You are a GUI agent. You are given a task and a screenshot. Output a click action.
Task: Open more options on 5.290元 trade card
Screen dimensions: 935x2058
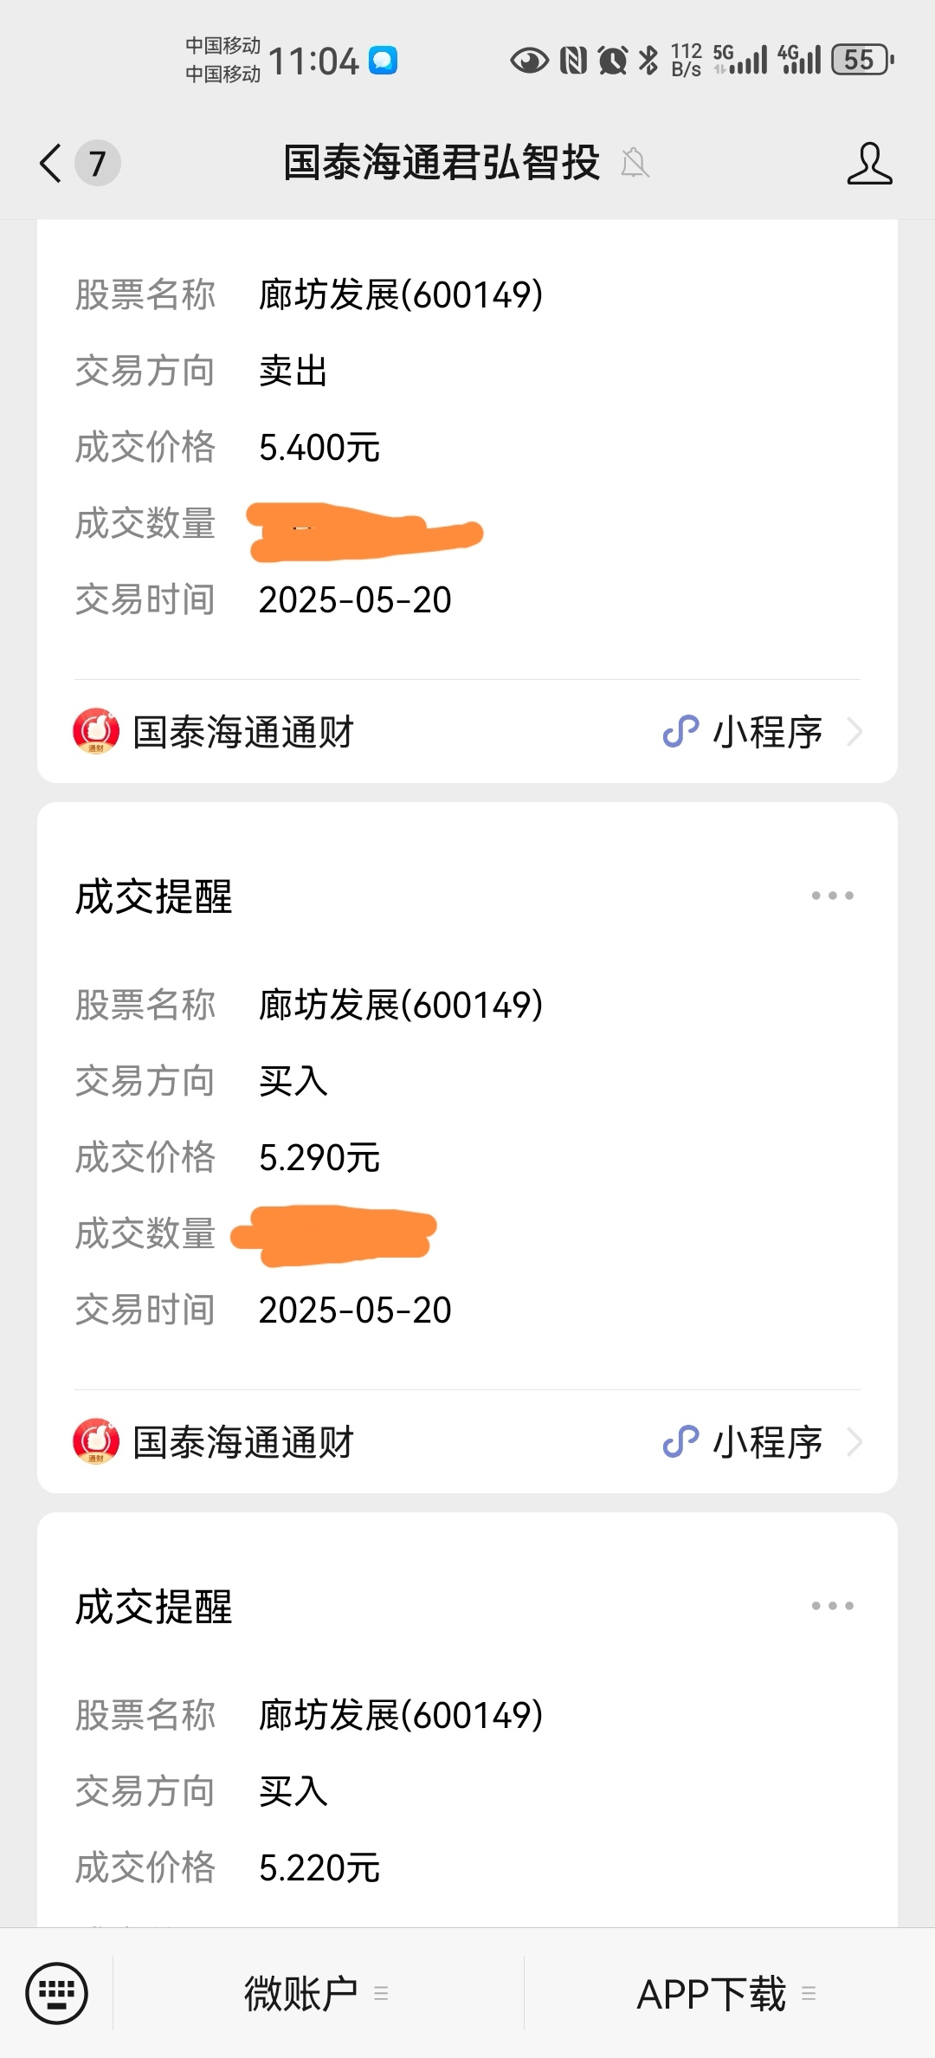832,896
